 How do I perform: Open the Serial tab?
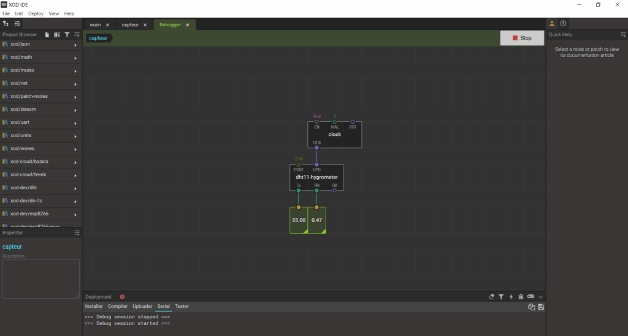click(163, 307)
